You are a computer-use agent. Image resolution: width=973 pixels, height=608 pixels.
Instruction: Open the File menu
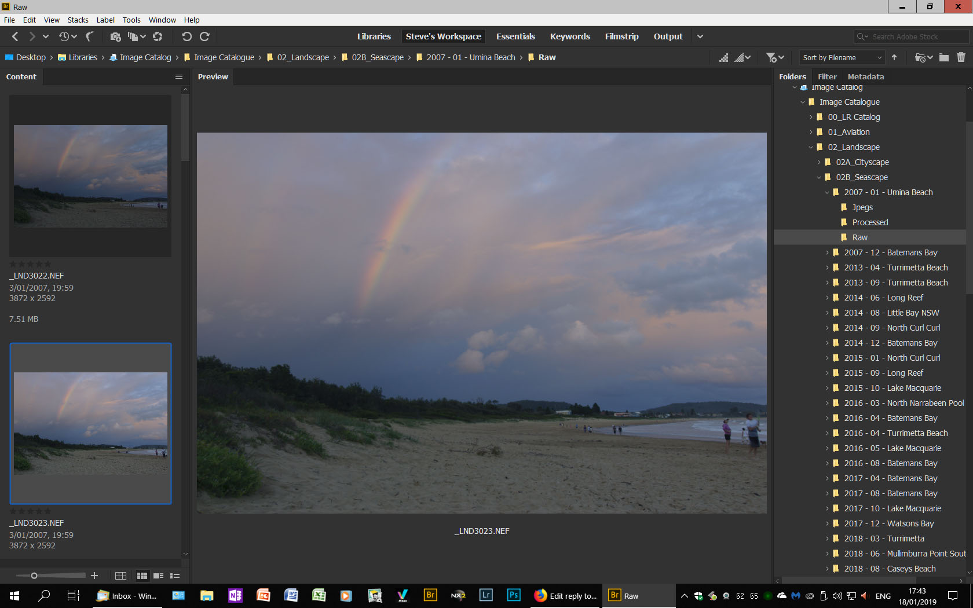pos(9,20)
